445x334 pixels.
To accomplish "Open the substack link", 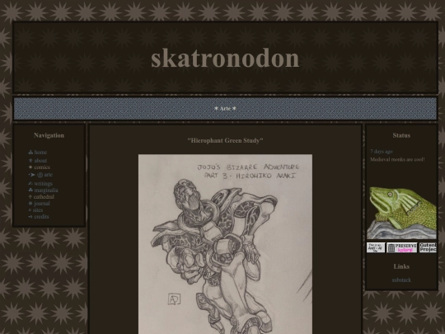I will point(401,280).
